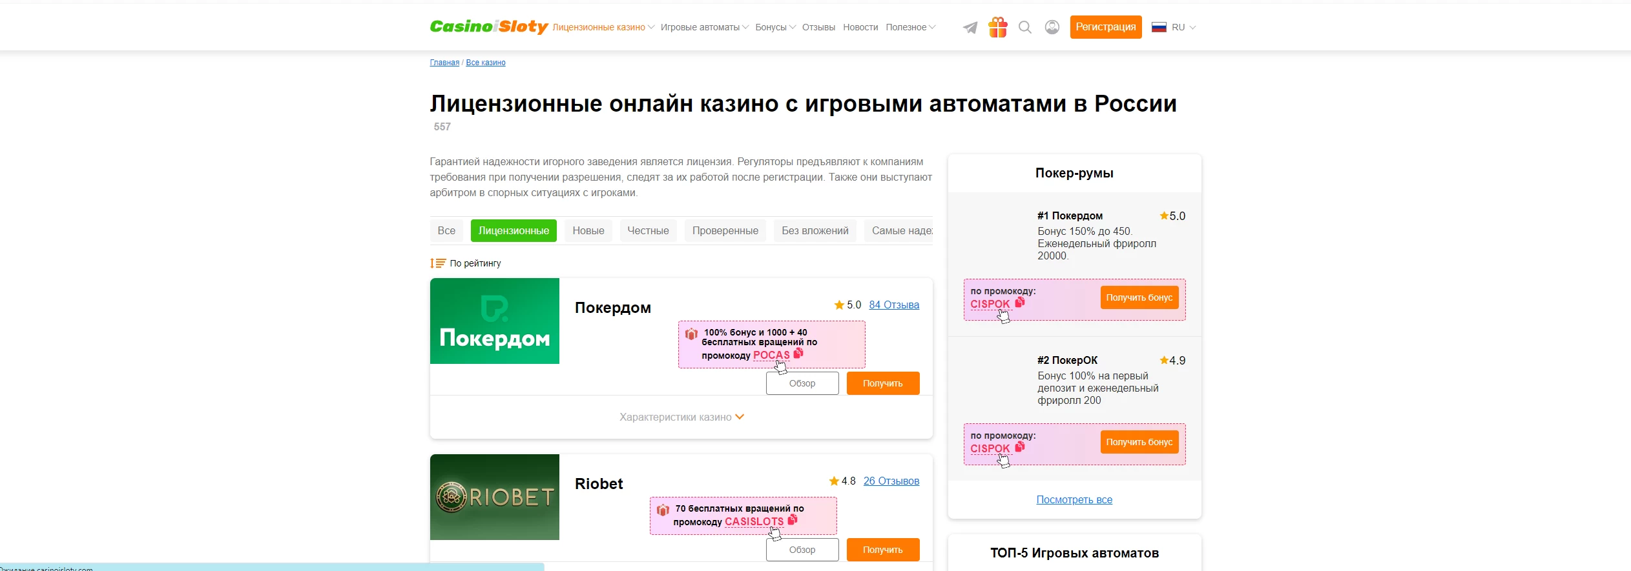Copy CASISLOTS promo code icon

(x=793, y=519)
